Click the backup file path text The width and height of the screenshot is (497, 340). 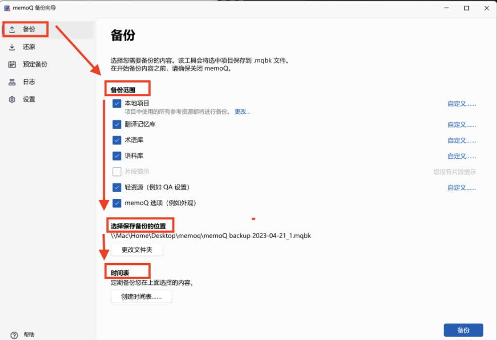click(211, 236)
